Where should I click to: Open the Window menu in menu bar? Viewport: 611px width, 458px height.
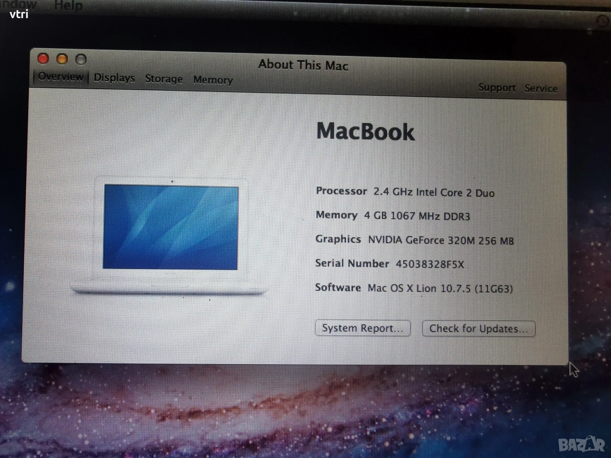18,5
